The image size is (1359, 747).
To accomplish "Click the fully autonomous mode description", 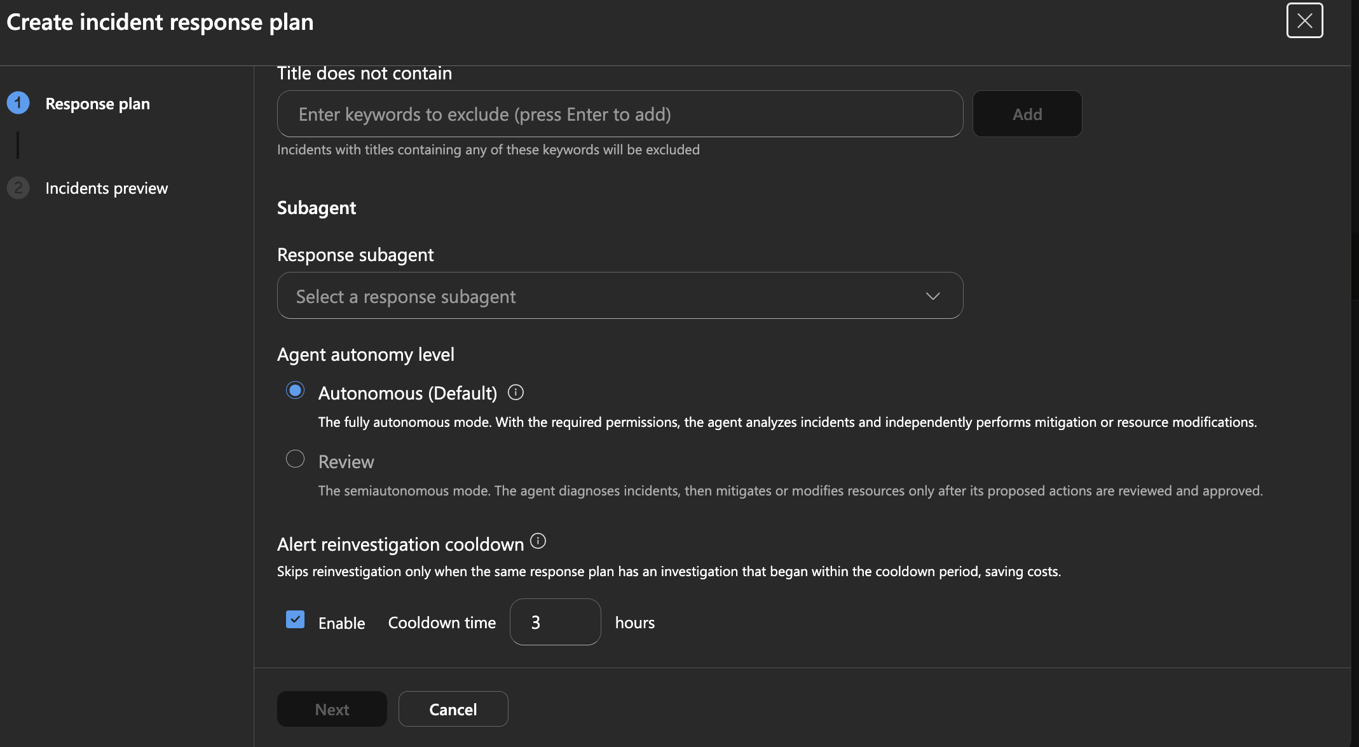I will [787, 422].
